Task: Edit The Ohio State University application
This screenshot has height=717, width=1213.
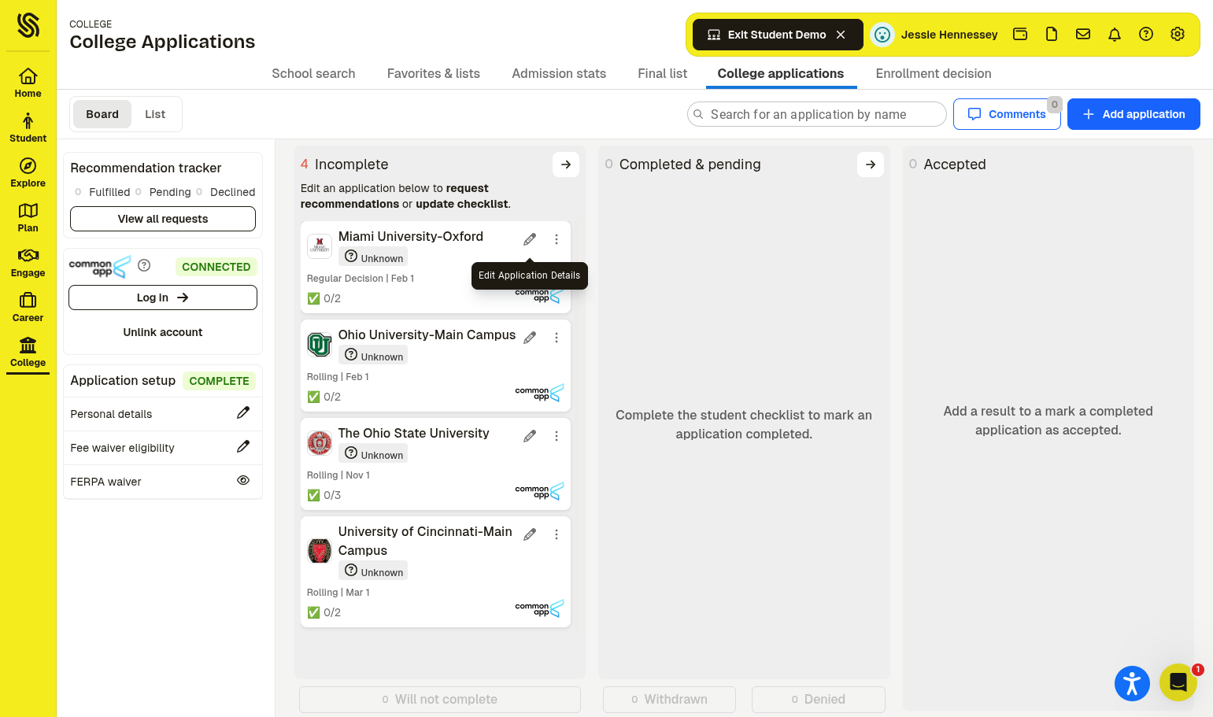Action: [530, 436]
